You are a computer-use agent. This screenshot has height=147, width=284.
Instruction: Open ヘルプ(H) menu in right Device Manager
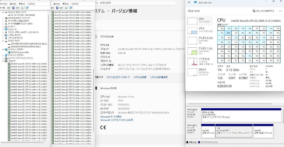coord(75,4)
